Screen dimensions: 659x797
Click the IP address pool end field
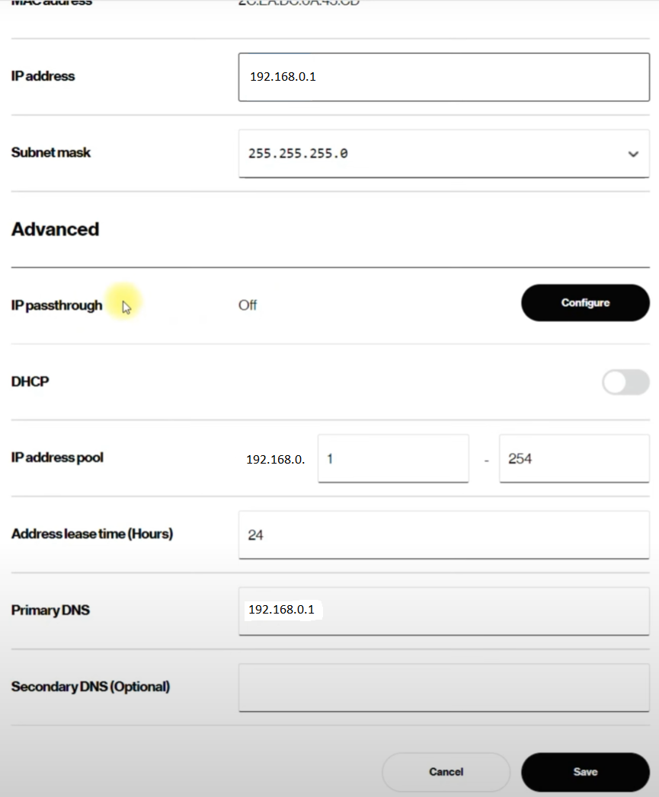click(x=574, y=458)
